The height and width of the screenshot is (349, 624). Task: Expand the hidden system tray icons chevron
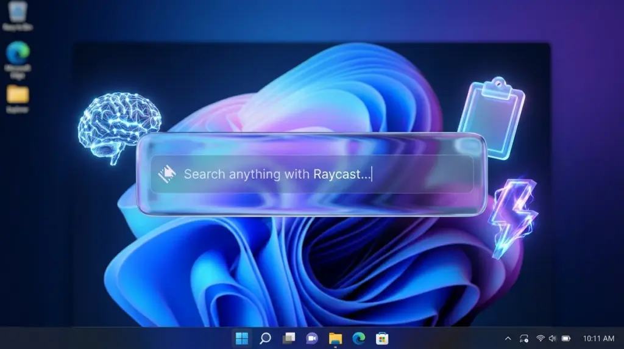(508, 338)
